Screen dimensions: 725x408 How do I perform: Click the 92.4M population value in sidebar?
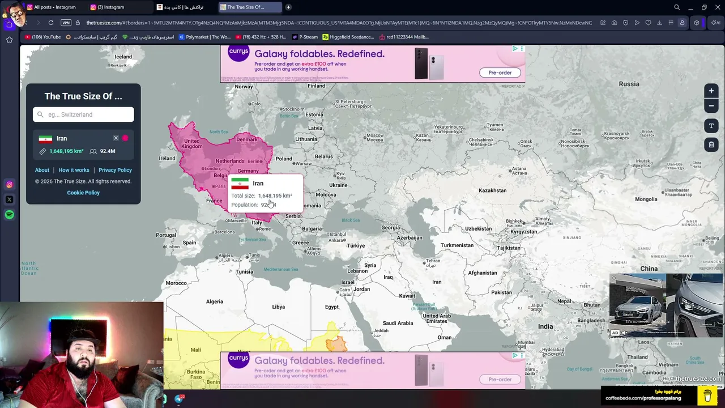coord(108,151)
